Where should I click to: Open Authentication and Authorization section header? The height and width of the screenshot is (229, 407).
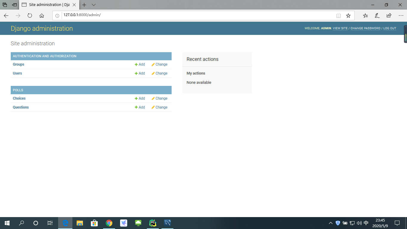[x=45, y=56]
